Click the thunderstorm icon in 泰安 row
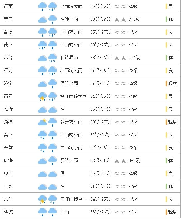The width and height of the screenshot is (181, 219). coord(42,96)
